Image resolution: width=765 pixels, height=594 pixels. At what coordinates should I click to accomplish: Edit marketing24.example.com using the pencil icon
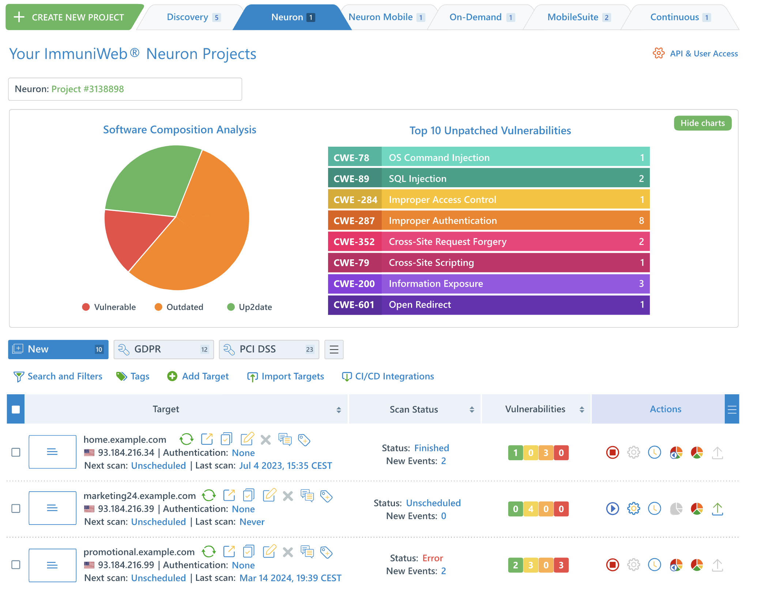[x=270, y=495]
